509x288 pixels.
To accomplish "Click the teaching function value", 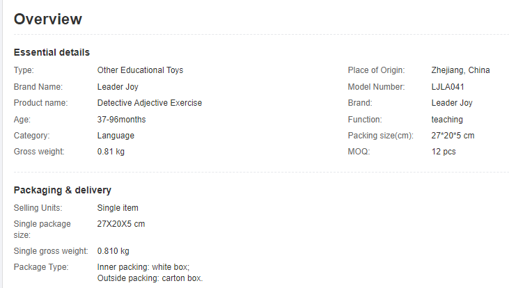I will coord(447,120).
